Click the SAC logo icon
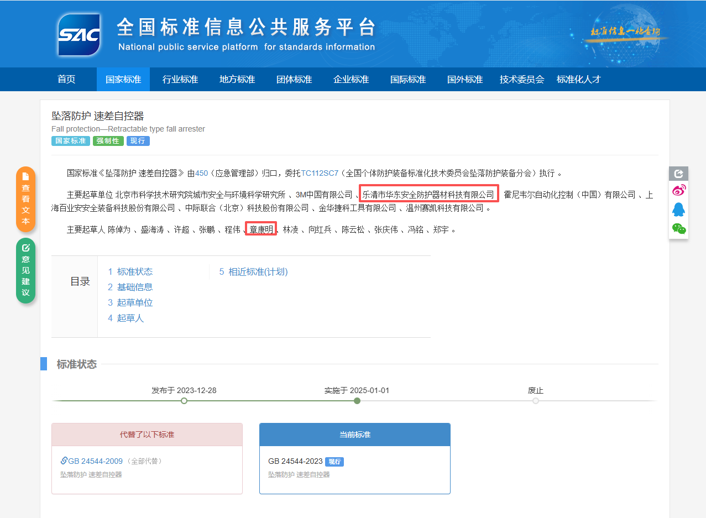The height and width of the screenshot is (518, 706). (79, 35)
